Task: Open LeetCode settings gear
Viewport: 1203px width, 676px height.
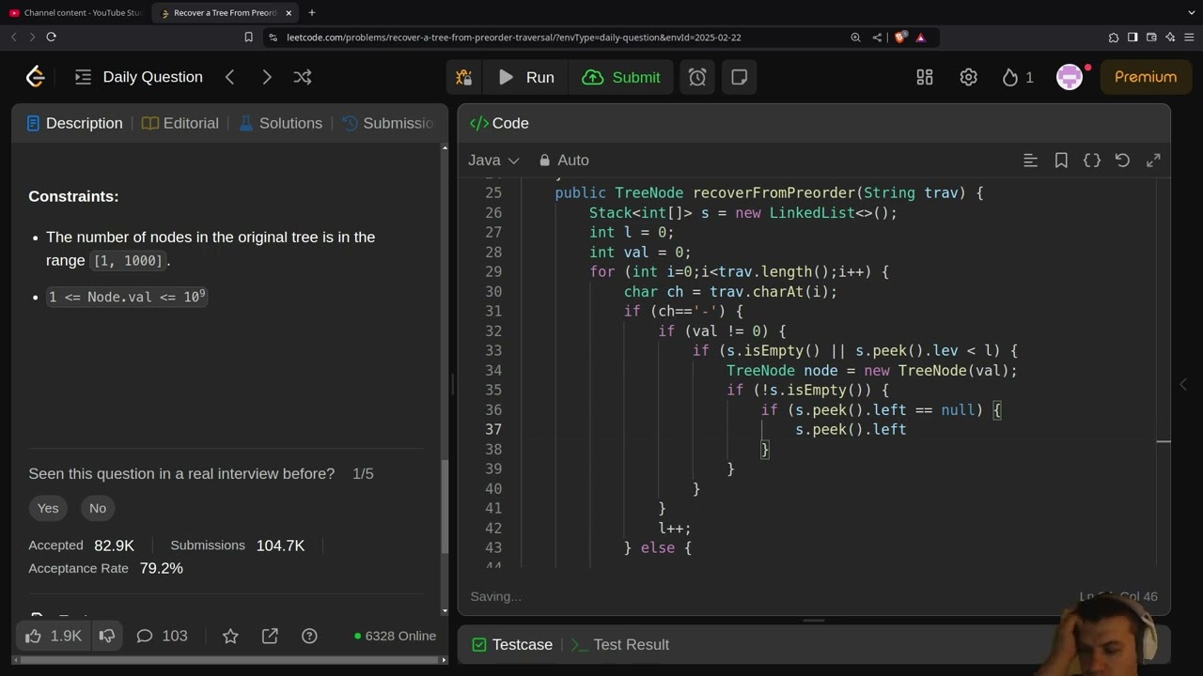Action: 969,77
